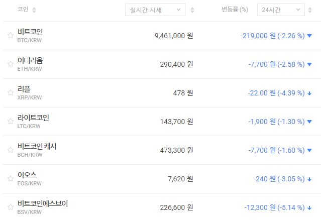Sort the list by 코인 name arrows

click(34, 10)
